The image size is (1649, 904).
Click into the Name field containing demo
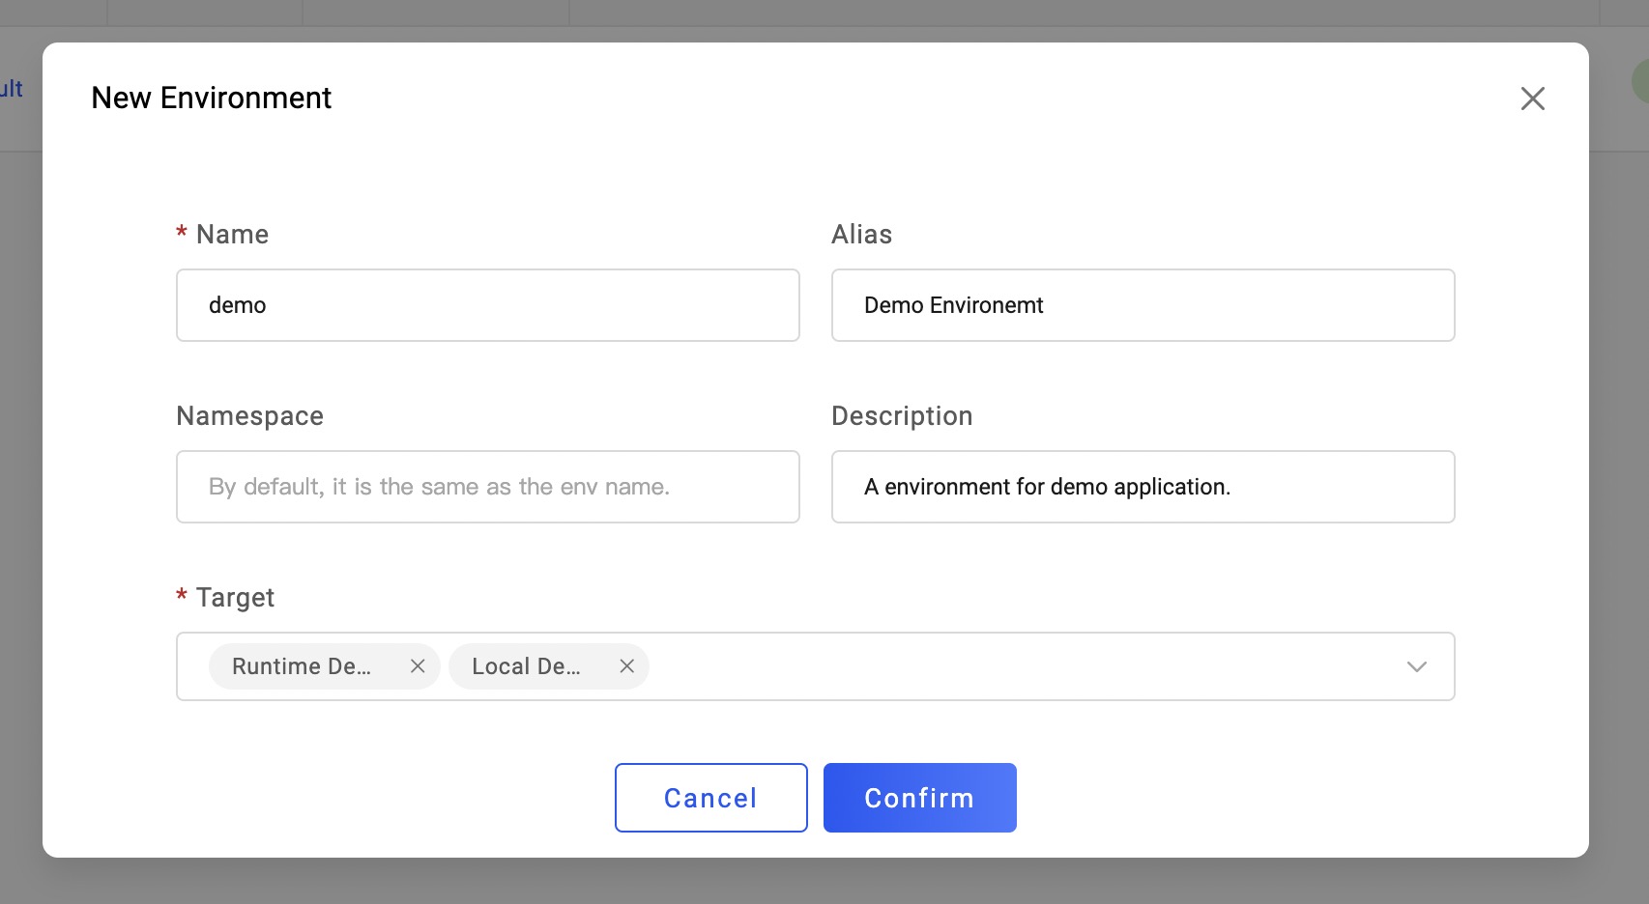pos(487,305)
